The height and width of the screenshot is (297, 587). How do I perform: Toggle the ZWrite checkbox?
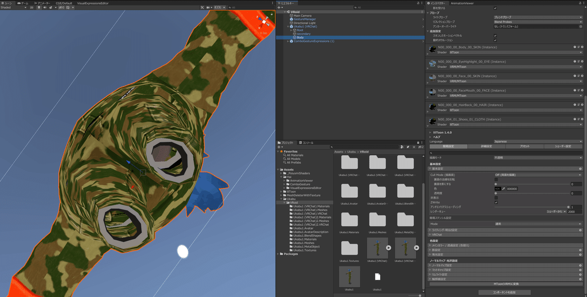[496, 202]
